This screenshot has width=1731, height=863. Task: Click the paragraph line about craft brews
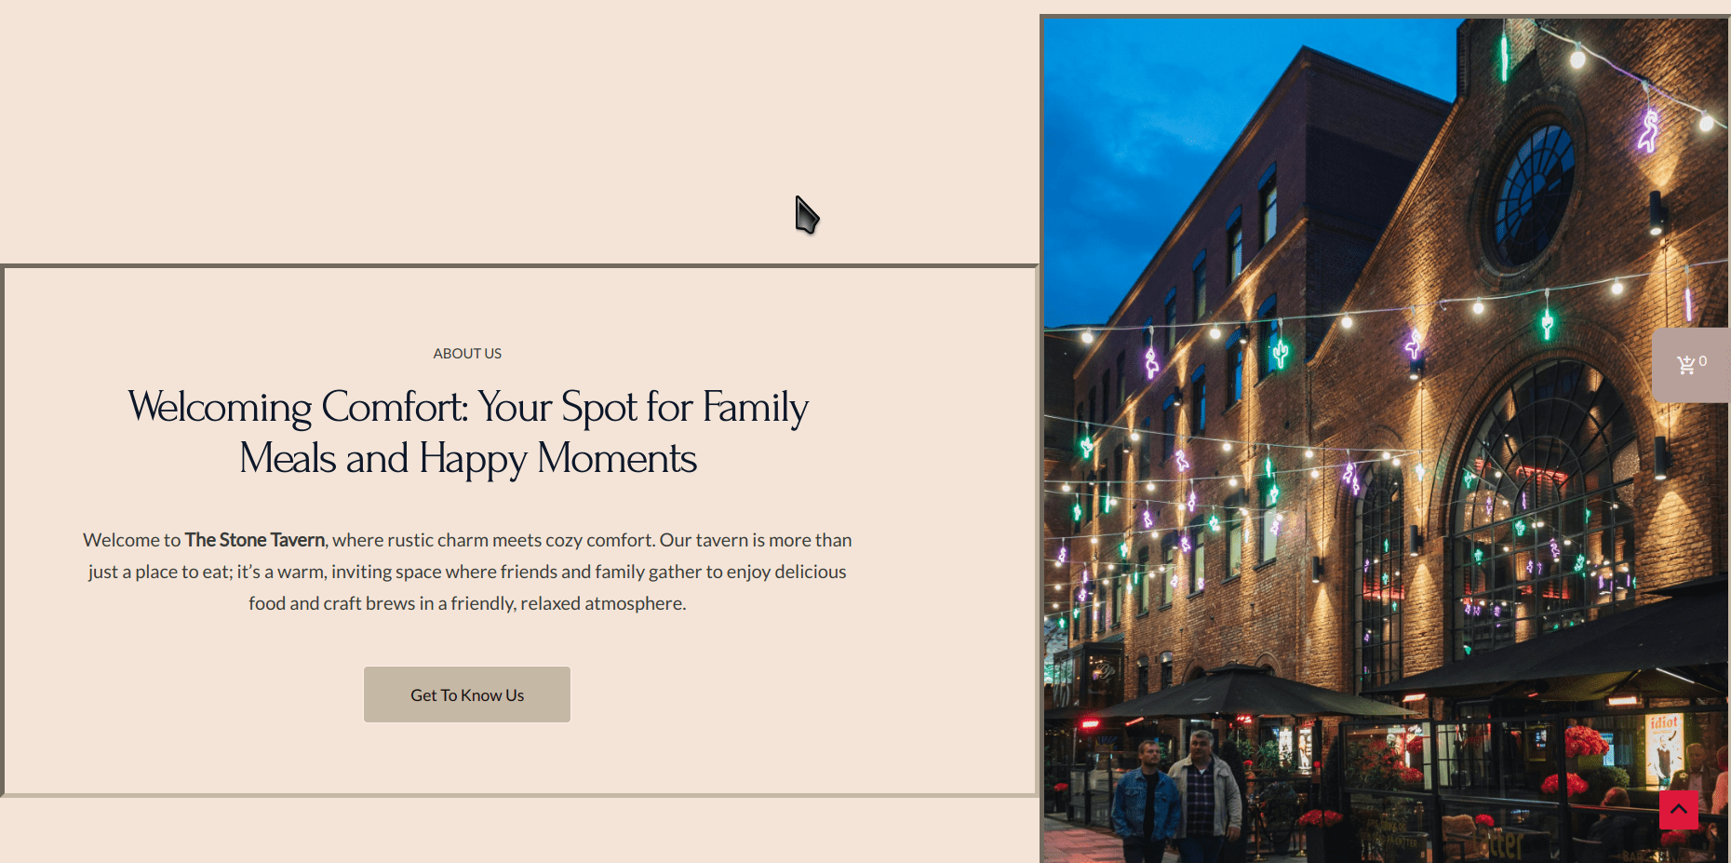click(467, 603)
